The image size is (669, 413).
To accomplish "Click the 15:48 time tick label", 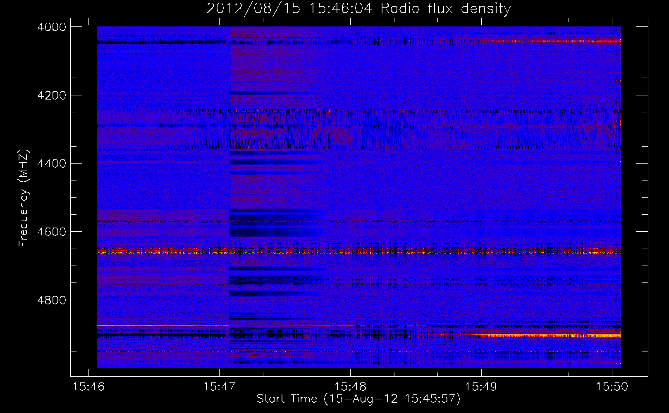I will pyautogui.click(x=350, y=387).
